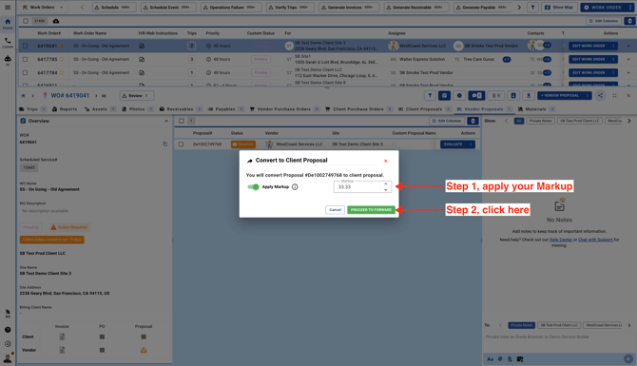Open Vendor Proposal icon in overview grid
The height and width of the screenshot is (366, 637).
(x=144, y=350)
